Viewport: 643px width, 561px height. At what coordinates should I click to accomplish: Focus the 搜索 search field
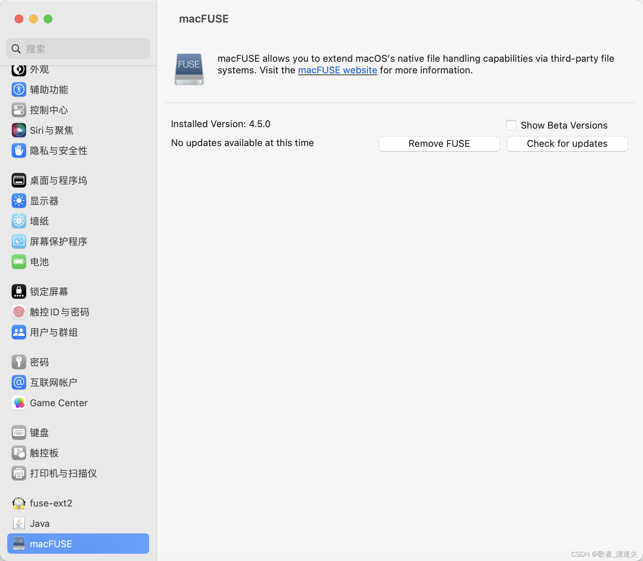78,49
